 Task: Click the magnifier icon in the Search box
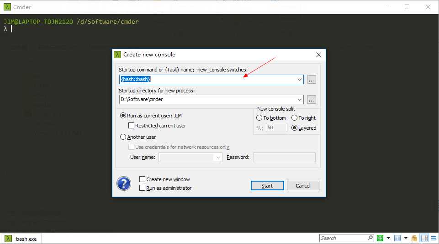pos(370,238)
